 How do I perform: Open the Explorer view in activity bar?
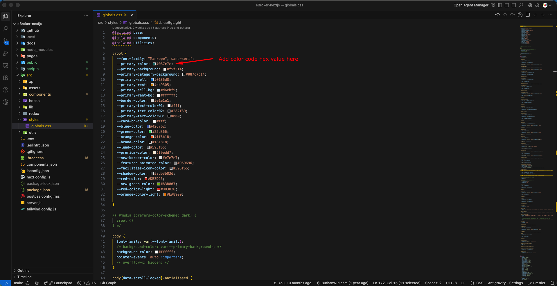point(6,17)
